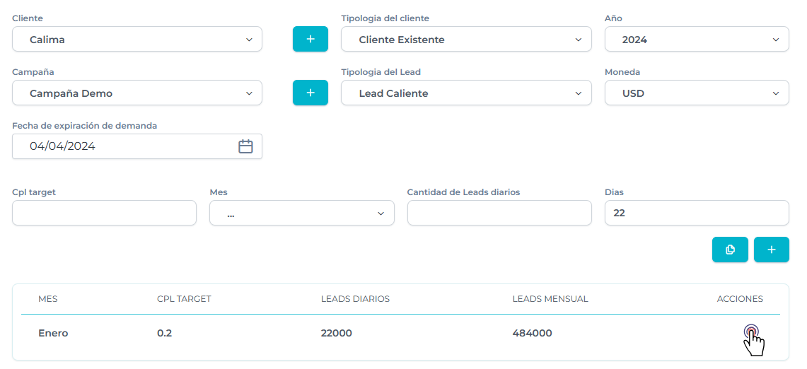Screen dimensions: 807x369
Task: Expand the Tipologia del cliente dropdown
Action: click(x=466, y=40)
